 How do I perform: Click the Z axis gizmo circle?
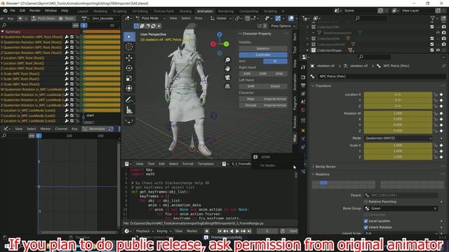[x=220, y=34]
